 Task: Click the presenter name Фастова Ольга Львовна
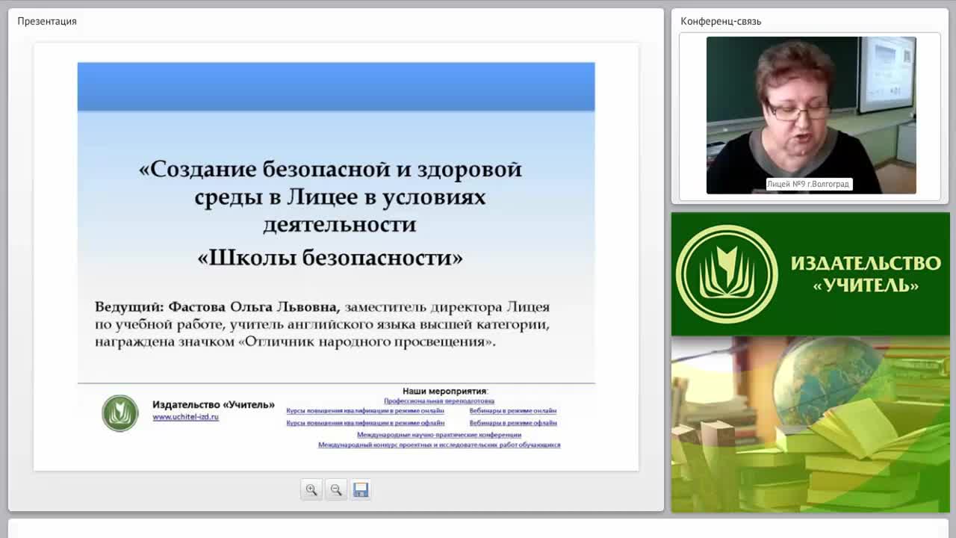pos(254,306)
